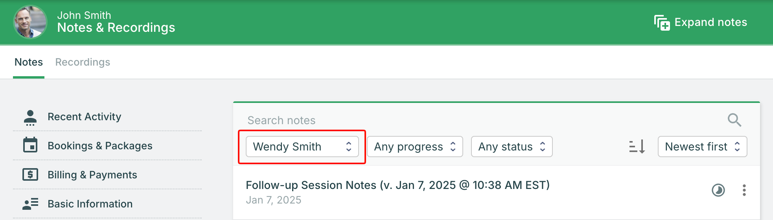Switch to the Recordings tab
This screenshot has width=773, height=220.
[83, 62]
